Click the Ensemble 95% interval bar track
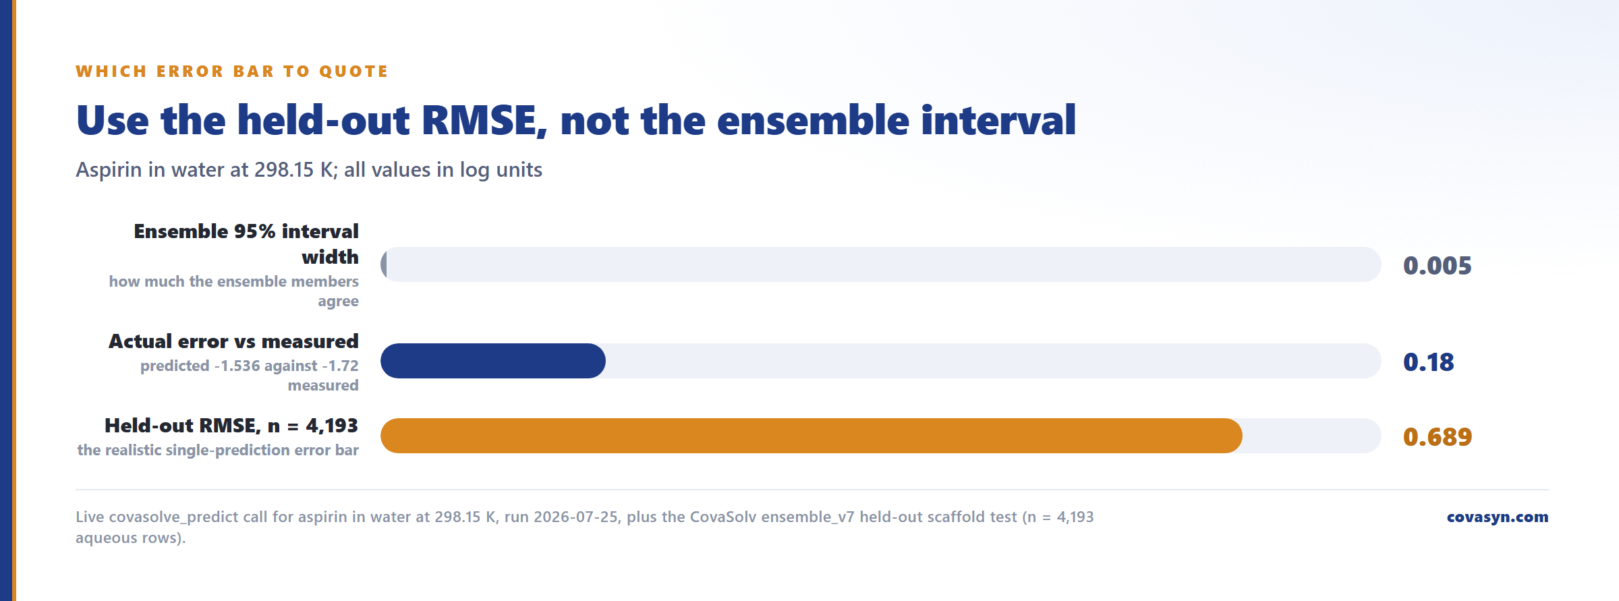Screen dimensions: 1619x601 (x=881, y=264)
